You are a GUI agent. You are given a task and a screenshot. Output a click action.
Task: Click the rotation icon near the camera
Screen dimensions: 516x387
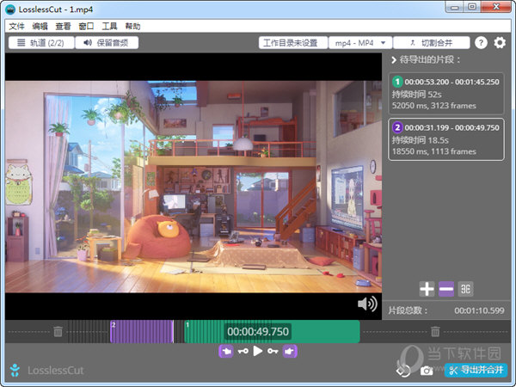(x=403, y=371)
